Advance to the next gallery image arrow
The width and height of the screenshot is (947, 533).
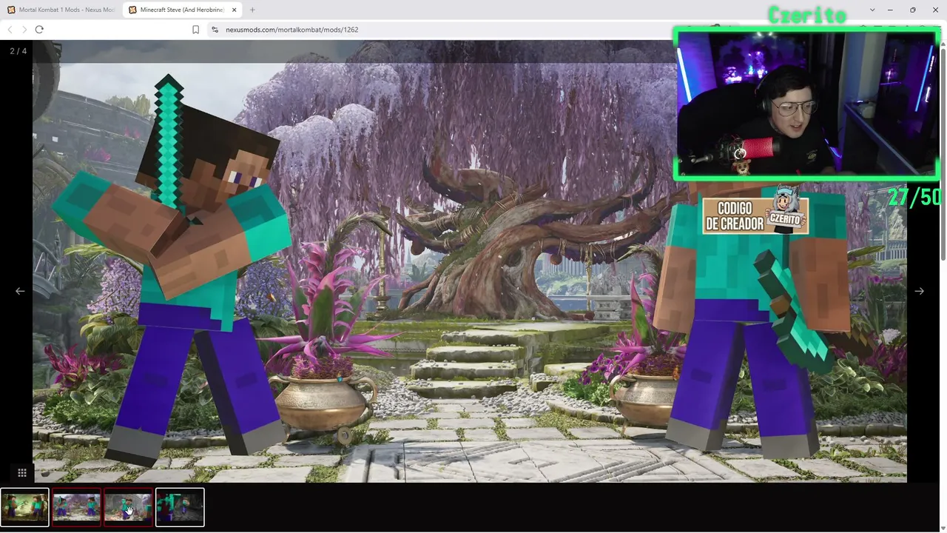[x=919, y=291]
